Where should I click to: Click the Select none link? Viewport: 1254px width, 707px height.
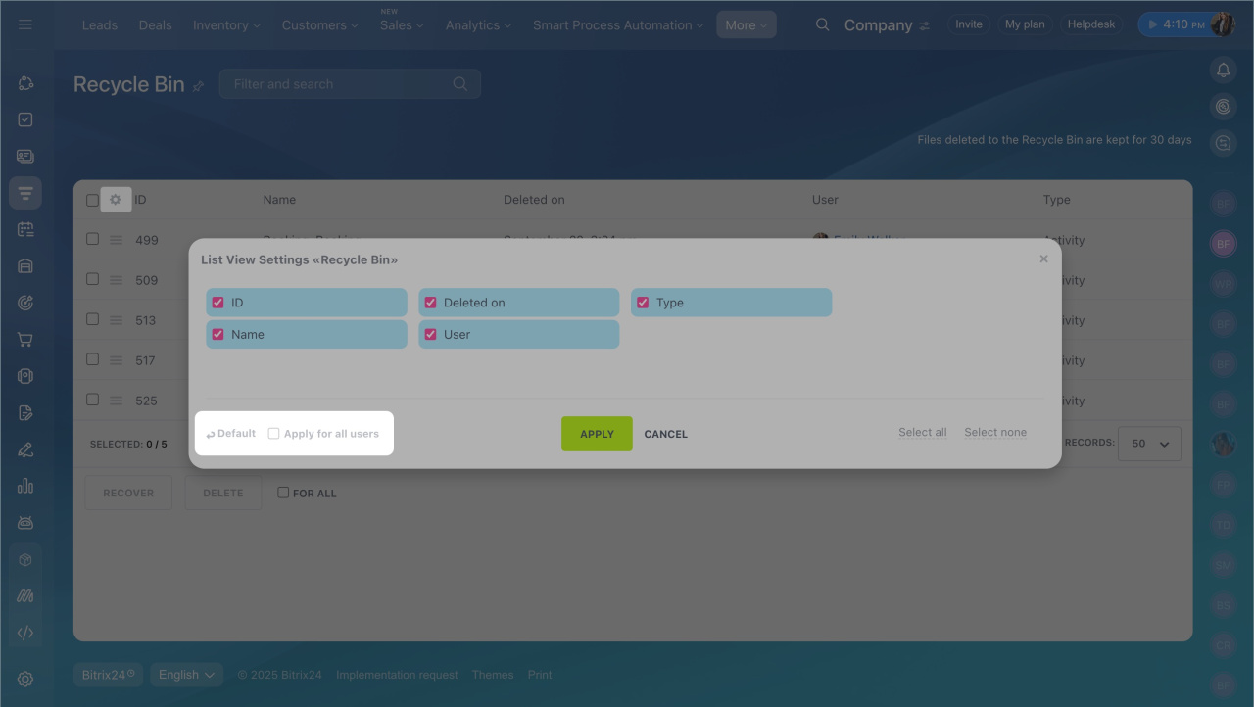pos(995,433)
